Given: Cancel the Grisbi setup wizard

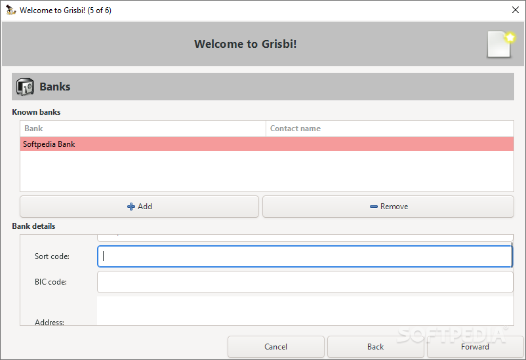Looking at the screenshot, I should pyautogui.click(x=275, y=347).
